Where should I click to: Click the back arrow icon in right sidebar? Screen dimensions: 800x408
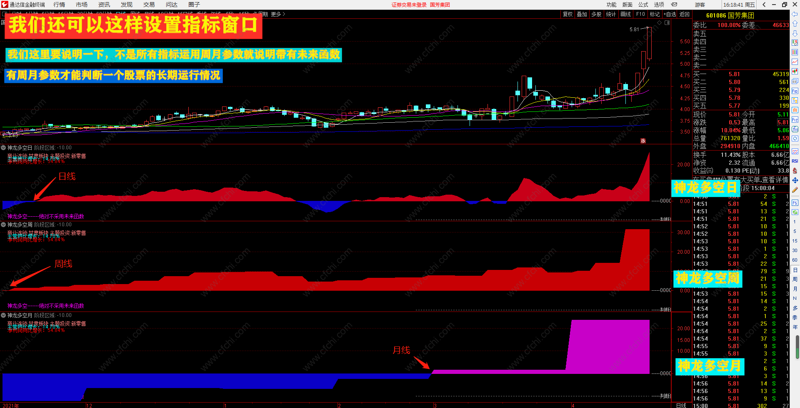click(x=795, y=14)
